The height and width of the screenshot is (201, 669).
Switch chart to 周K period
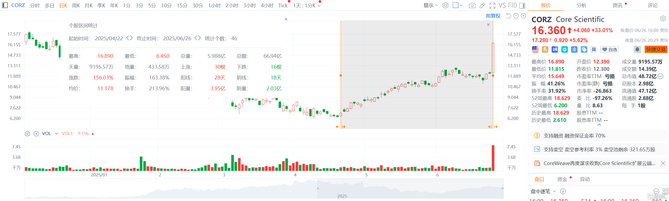click(x=76, y=5)
